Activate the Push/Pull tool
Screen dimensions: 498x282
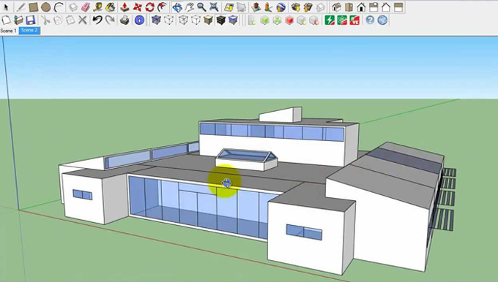point(124,7)
